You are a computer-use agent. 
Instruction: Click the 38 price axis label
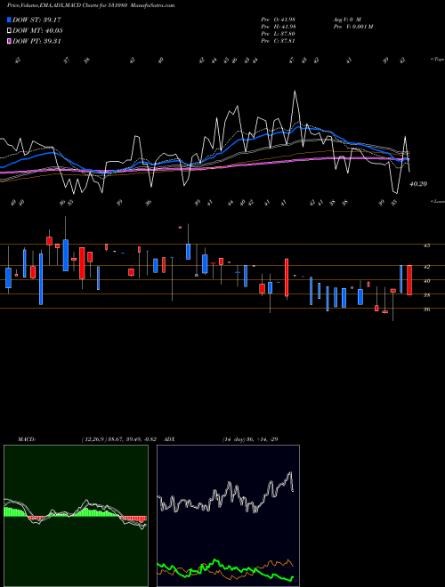point(426,295)
